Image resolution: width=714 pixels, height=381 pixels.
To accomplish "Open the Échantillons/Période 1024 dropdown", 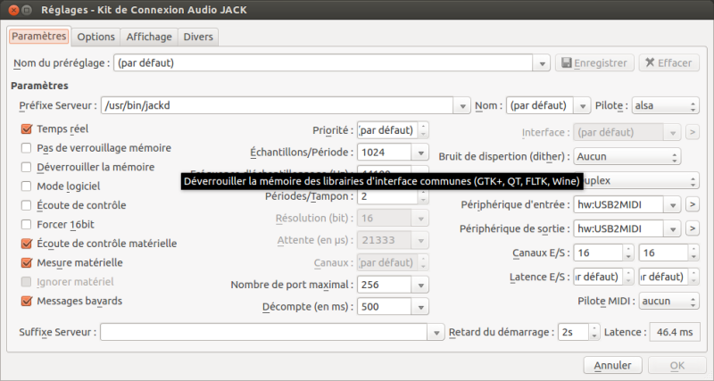I will [420, 153].
